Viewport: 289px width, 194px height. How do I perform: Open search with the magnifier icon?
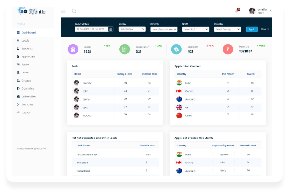(74, 11)
